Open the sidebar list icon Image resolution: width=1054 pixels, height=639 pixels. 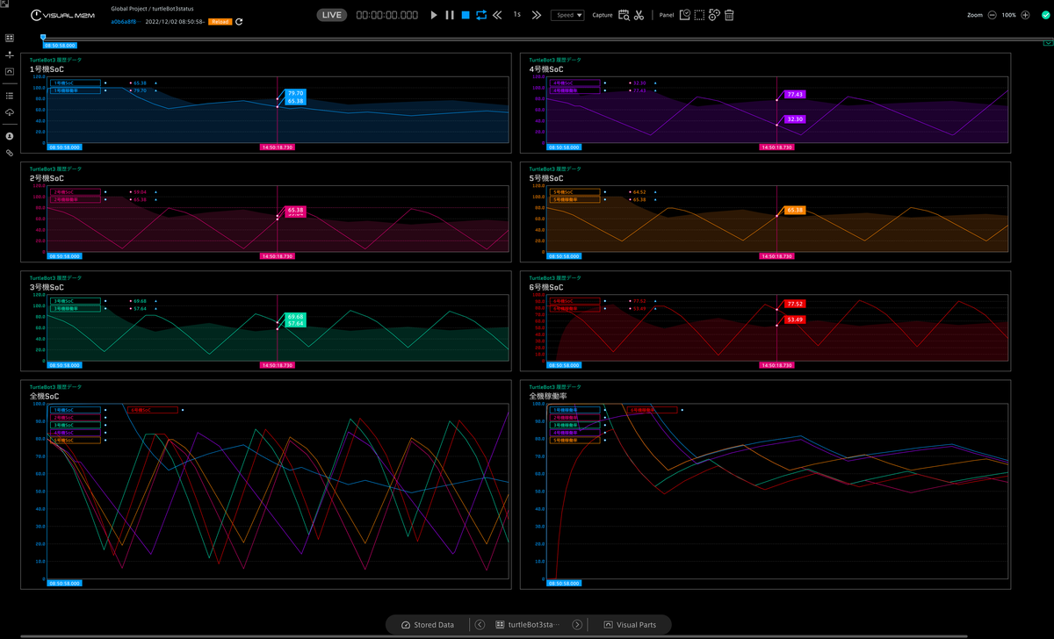[x=10, y=95]
